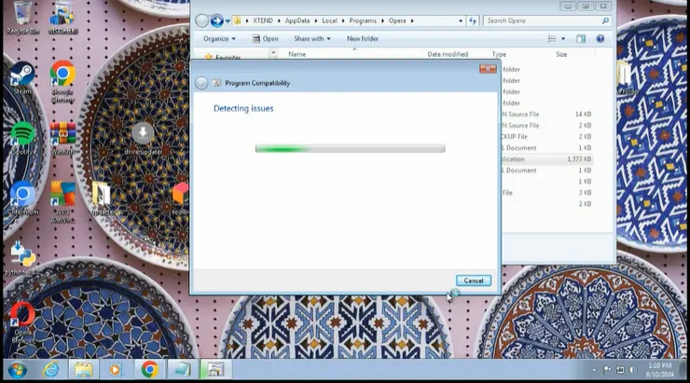The width and height of the screenshot is (690, 383).
Task: Open the Share with dropdown menu
Action: pyautogui.click(x=312, y=39)
